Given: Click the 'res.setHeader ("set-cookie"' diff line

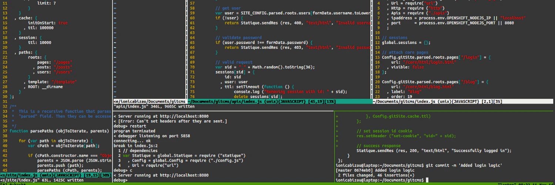Looking at the screenshot, I should [406, 136].
